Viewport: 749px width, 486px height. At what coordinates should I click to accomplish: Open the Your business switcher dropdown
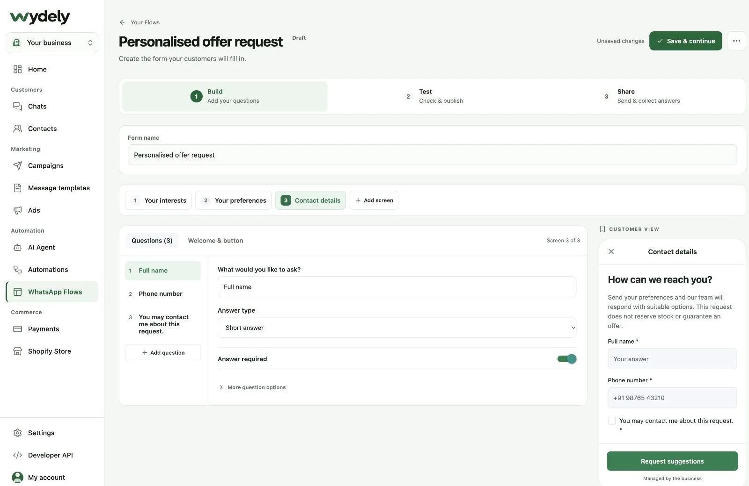coord(52,43)
